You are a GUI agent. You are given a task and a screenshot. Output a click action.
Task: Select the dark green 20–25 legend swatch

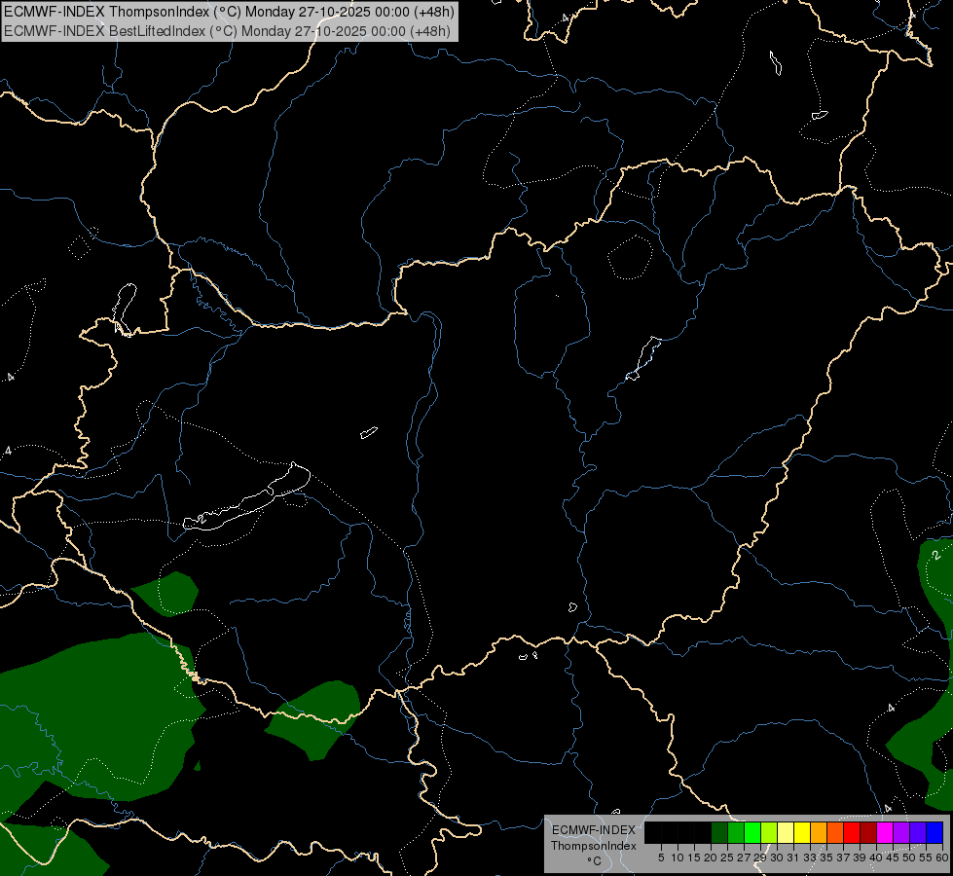(719, 832)
